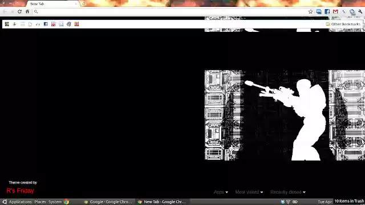The height and width of the screenshot is (205, 365).
Task: Open the phone extension icon
Action: click(344, 11)
